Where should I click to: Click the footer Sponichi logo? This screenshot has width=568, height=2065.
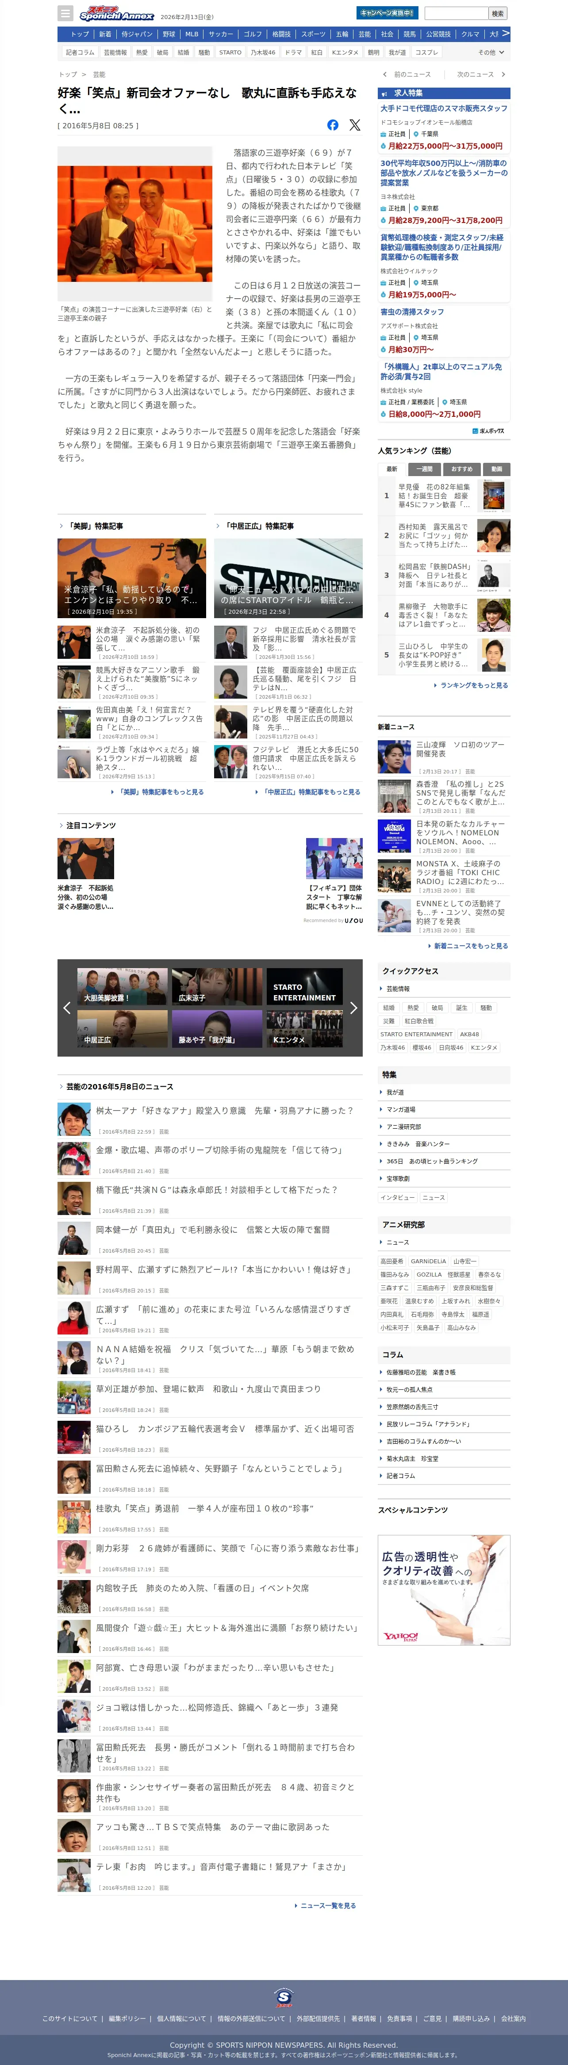coord(284,1997)
